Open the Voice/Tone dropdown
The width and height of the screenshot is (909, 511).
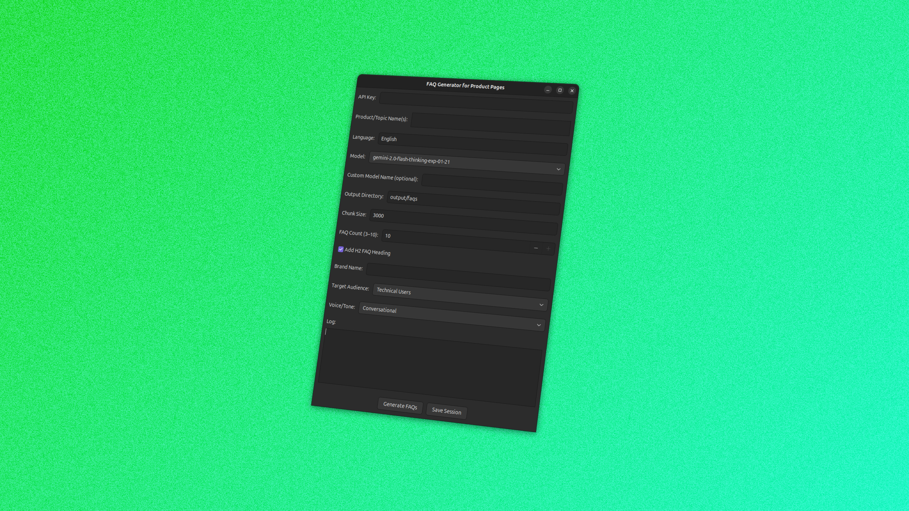(541, 304)
